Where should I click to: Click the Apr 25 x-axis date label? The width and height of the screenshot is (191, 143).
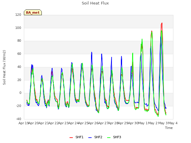[84, 123]
